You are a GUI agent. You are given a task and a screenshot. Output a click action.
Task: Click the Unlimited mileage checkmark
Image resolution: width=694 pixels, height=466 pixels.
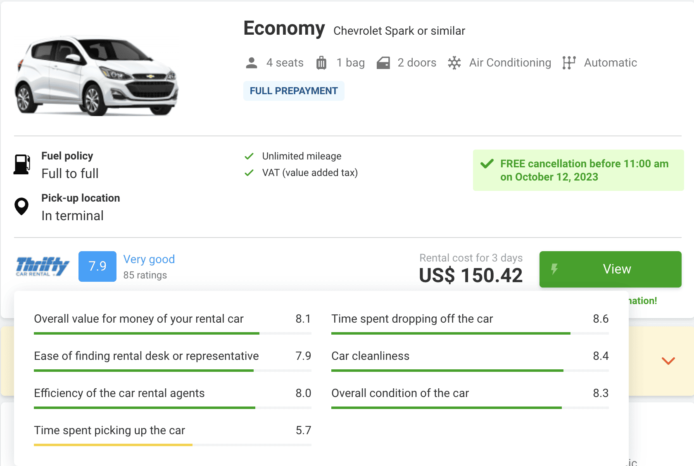click(249, 156)
